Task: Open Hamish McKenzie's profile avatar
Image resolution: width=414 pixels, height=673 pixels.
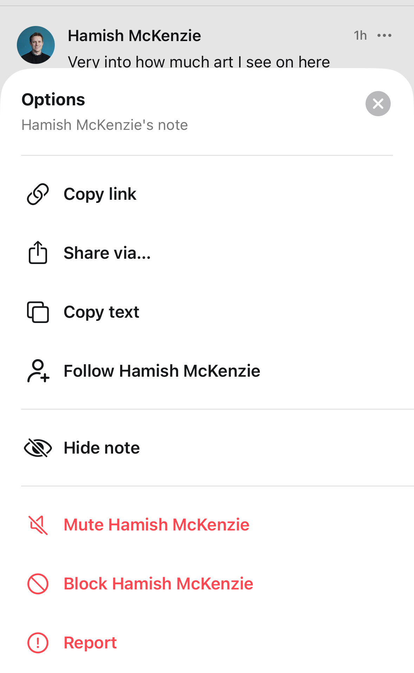Action: click(36, 45)
